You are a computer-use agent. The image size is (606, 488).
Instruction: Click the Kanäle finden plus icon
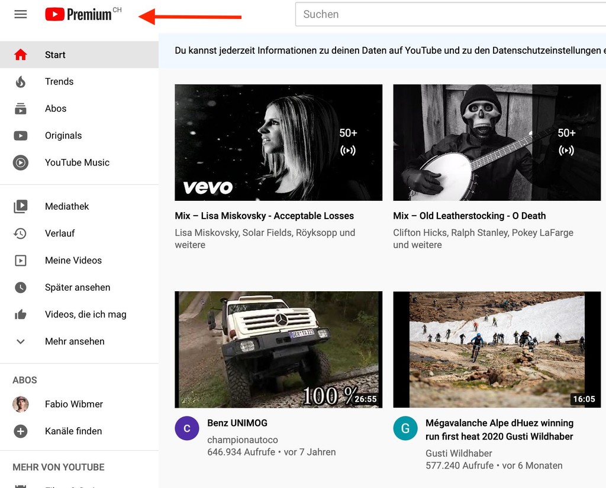click(21, 431)
